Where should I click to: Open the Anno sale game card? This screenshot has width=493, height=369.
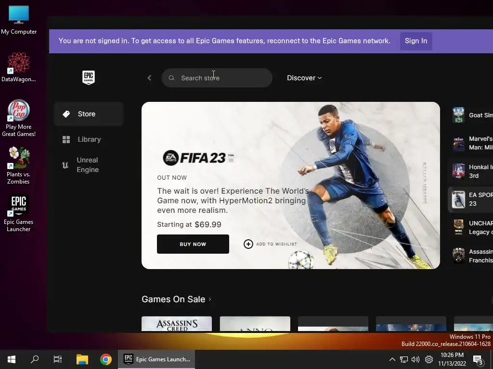(x=255, y=324)
